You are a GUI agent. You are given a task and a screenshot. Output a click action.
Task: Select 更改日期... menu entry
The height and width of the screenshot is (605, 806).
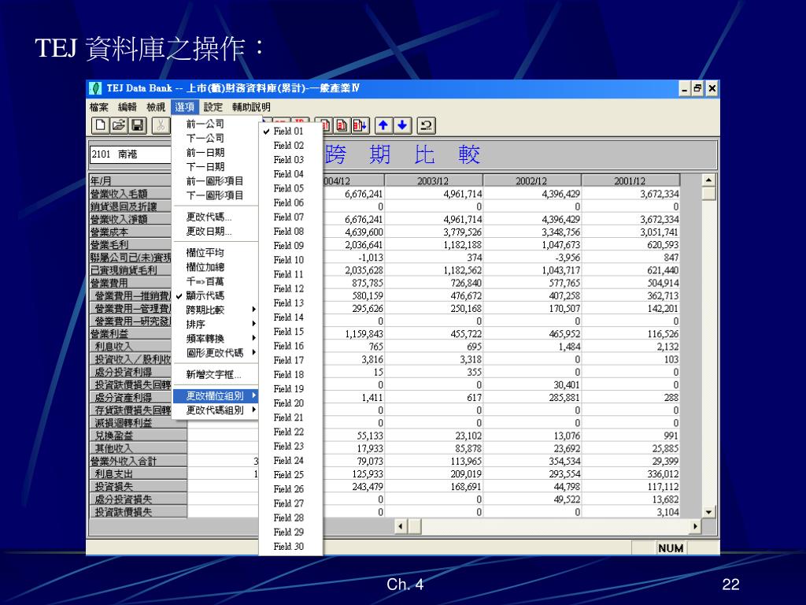[x=215, y=232]
